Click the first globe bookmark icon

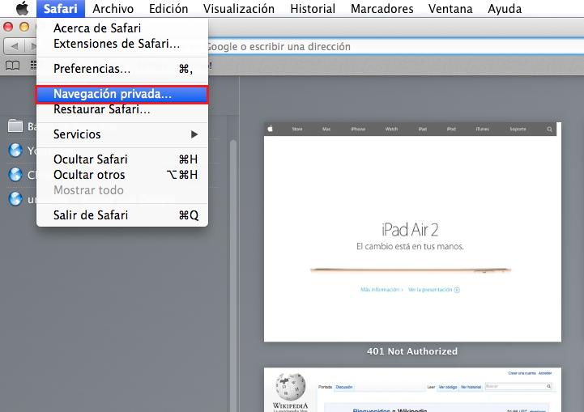(15, 150)
